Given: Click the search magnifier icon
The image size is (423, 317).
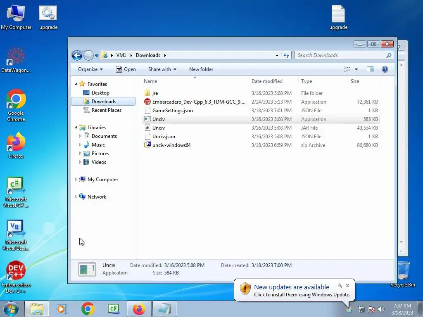Looking at the screenshot, I should pos(389,55).
